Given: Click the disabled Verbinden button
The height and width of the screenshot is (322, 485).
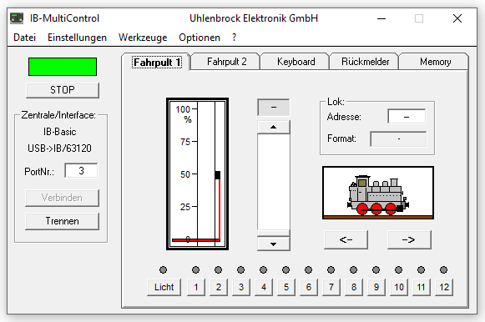Looking at the screenshot, I should point(62,198).
